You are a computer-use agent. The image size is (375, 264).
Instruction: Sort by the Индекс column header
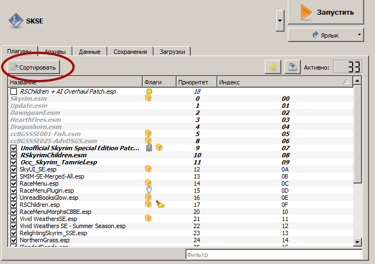click(285, 82)
